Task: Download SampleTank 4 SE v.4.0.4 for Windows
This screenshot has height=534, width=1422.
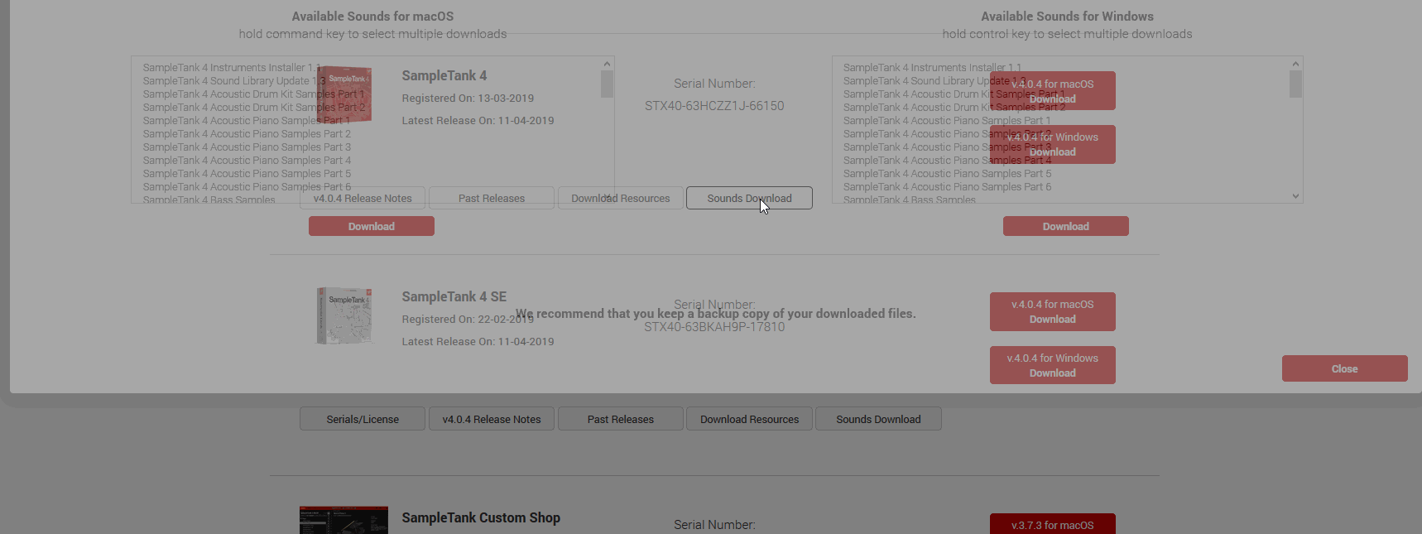Action: (1052, 365)
